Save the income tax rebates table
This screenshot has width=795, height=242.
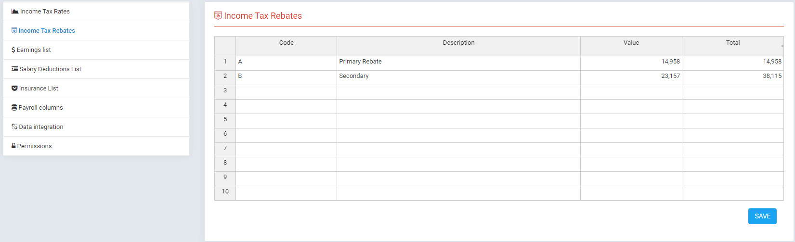(762, 217)
